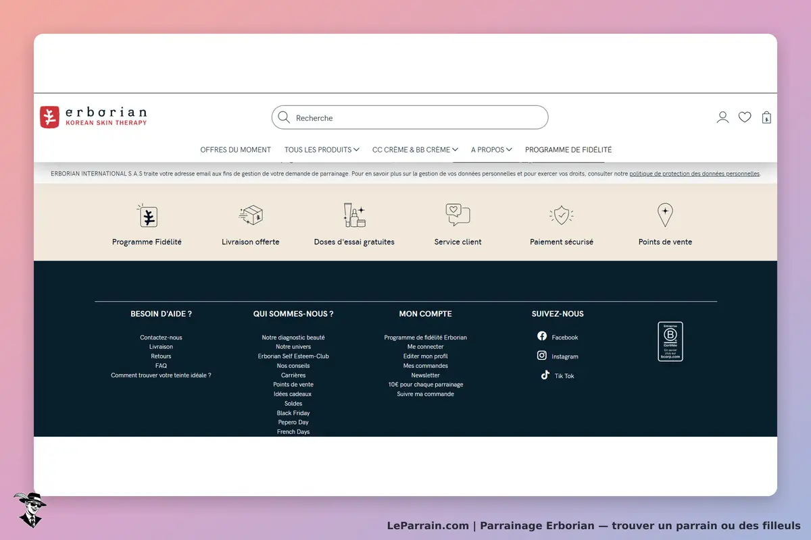Open Me connecter link
811x540 pixels.
click(426, 347)
